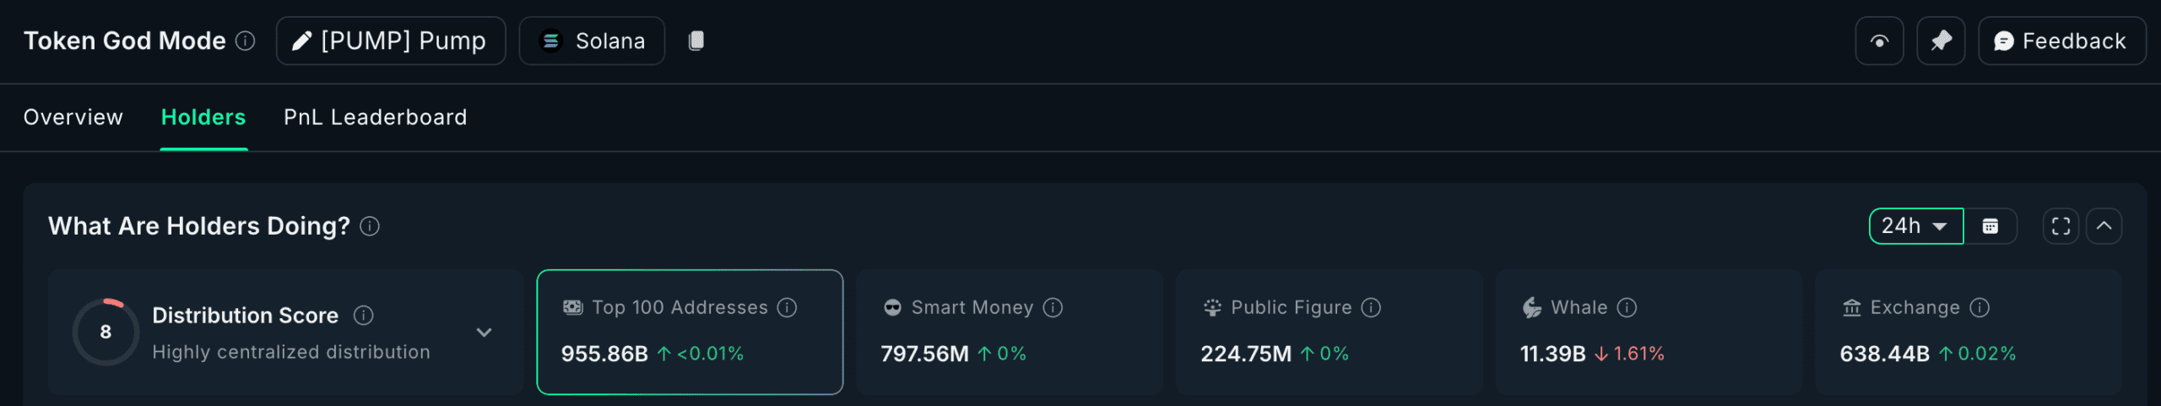The height and width of the screenshot is (406, 2161).
Task: Click the Feedback button
Action: [2061, 41]
